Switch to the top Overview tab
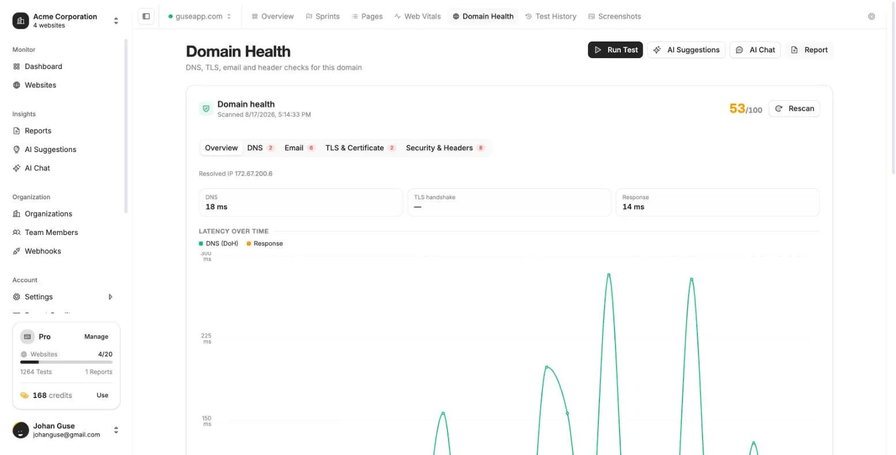Viewport: 896px width, 455px height. click(x=272, y=16)
